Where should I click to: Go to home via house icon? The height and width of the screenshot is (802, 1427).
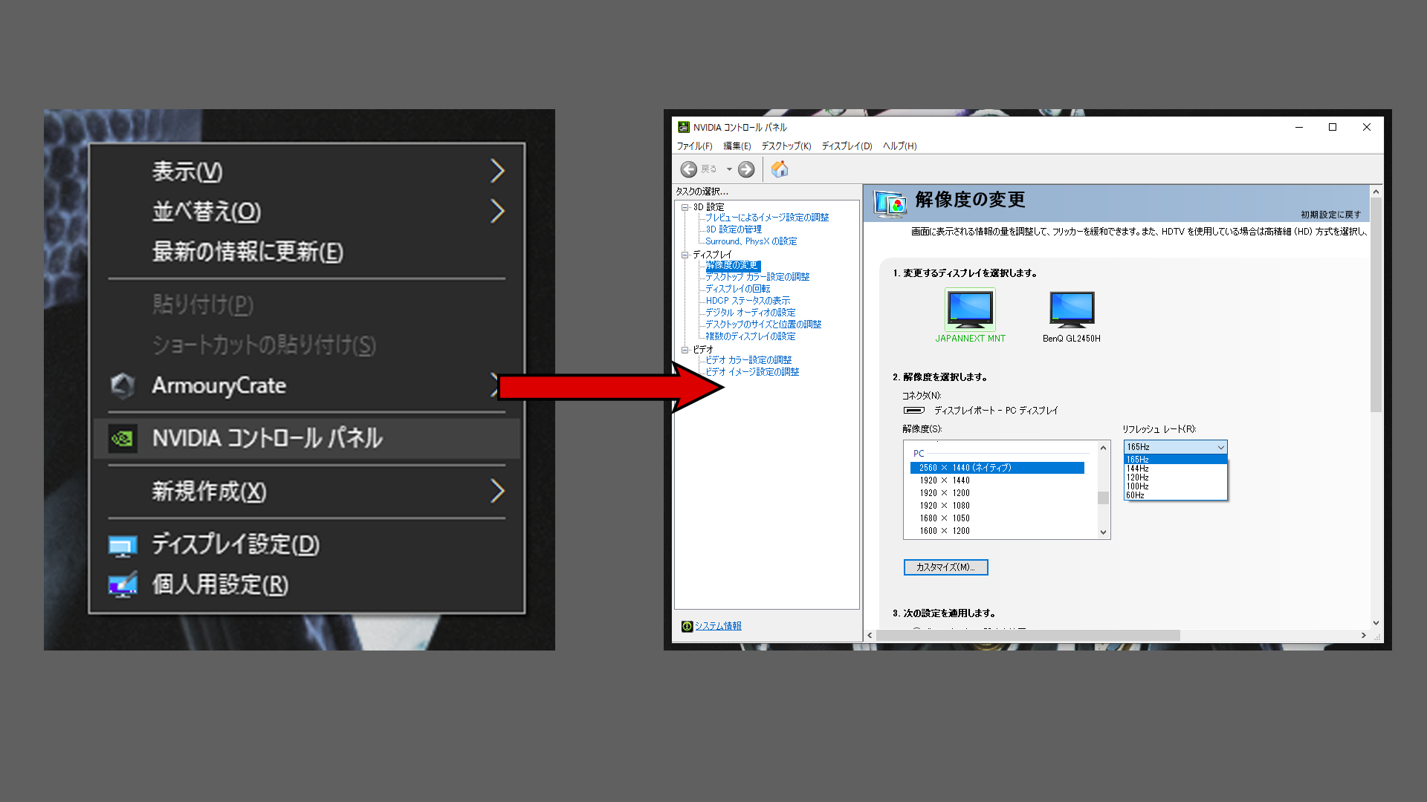pyautogui.click(x=780, y=169)
